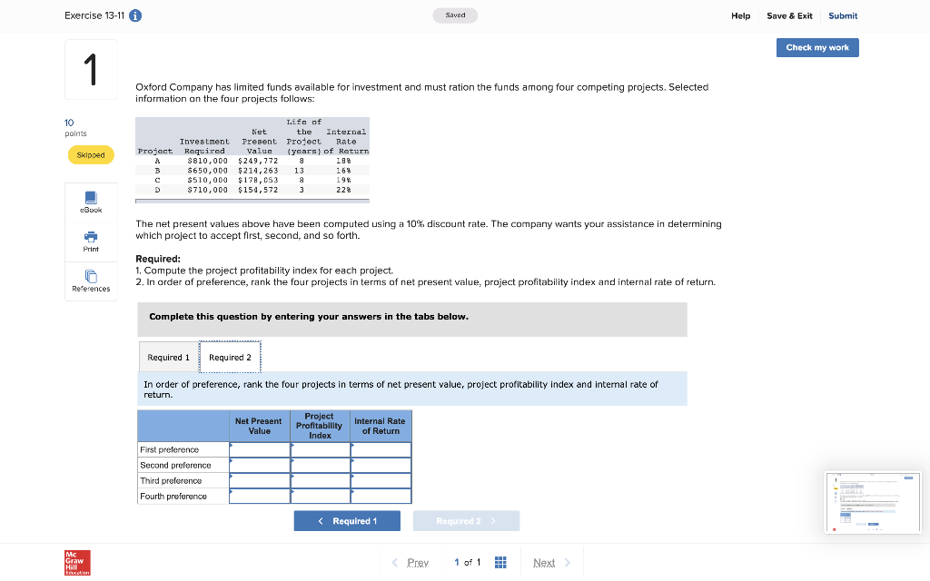The width and height of the screenshot is (930, 581).
Task: Click the info icon beside Exercise 13-11
Action: pyautogui.click(x=134, y=15)
